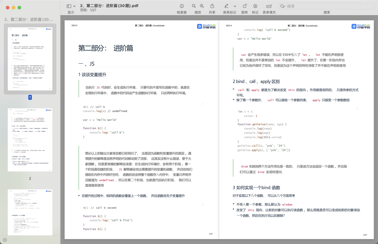This screenshot has height=244, width=378.
Task: Click the zoom out magnifier icon
Action: pos(194,6)
